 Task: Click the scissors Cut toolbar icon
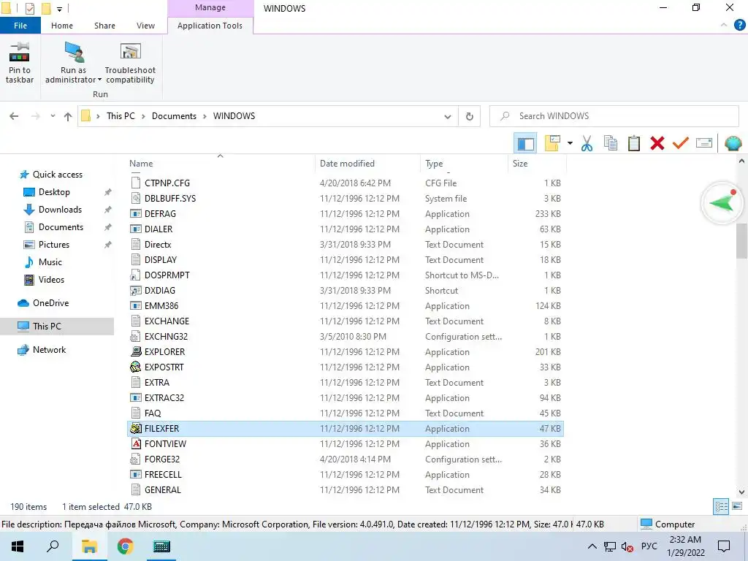(587, 143)
